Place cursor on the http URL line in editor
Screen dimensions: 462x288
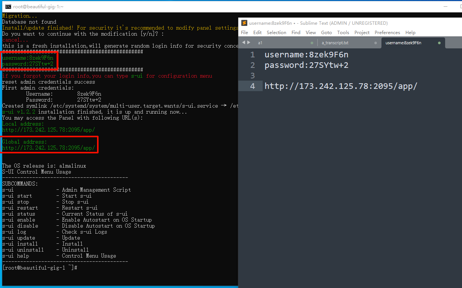pos(341,86)
